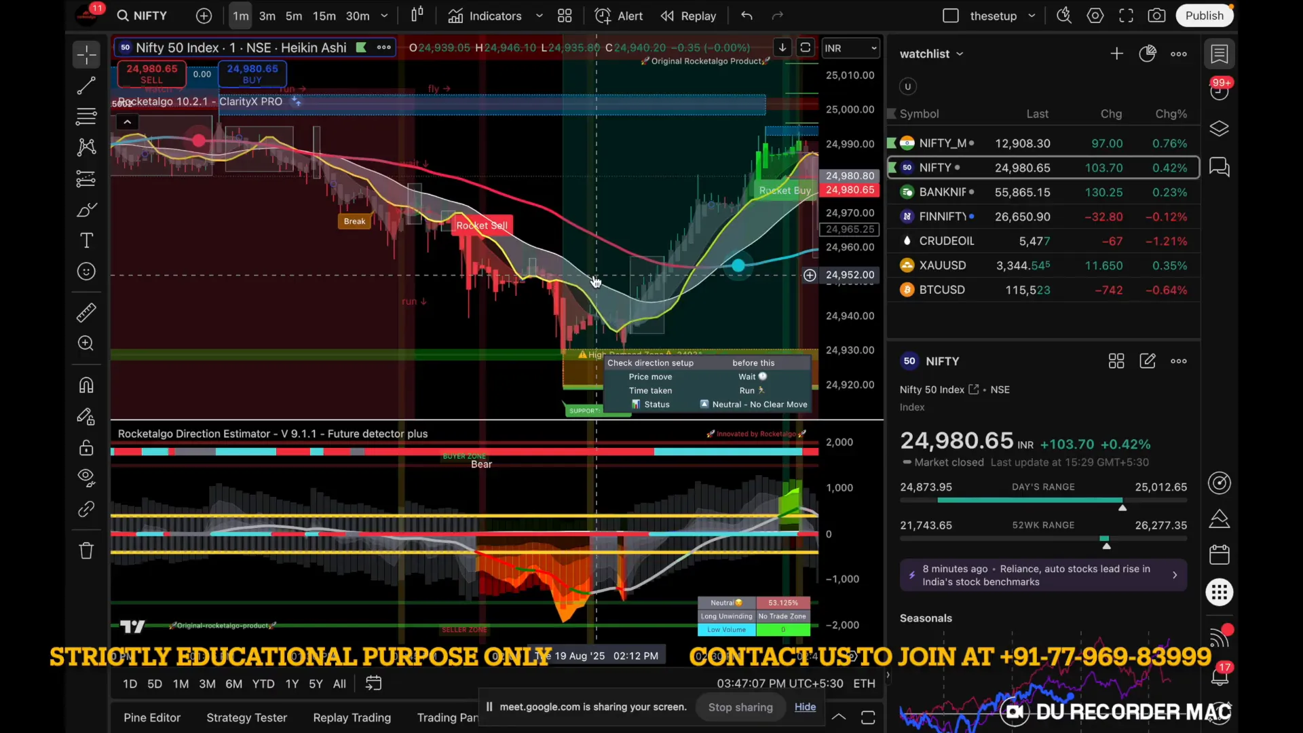Open the chart type candles menu

tap(417, 15)
